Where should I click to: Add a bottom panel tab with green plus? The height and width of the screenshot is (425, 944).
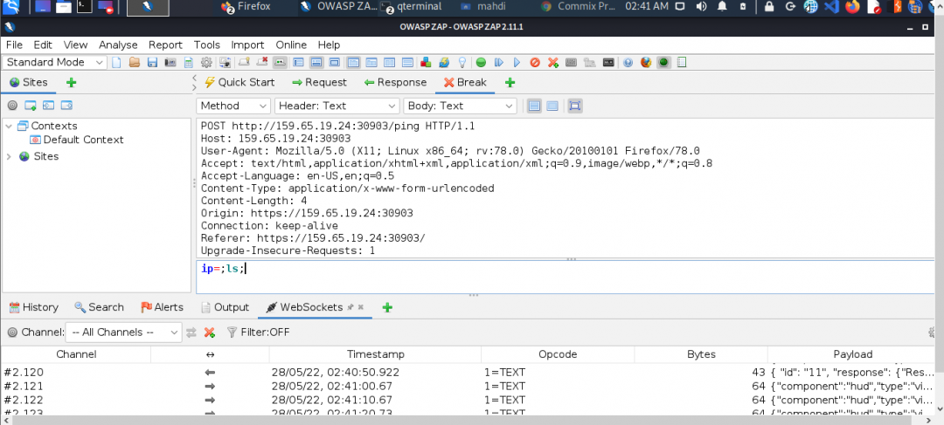[387, 307]
